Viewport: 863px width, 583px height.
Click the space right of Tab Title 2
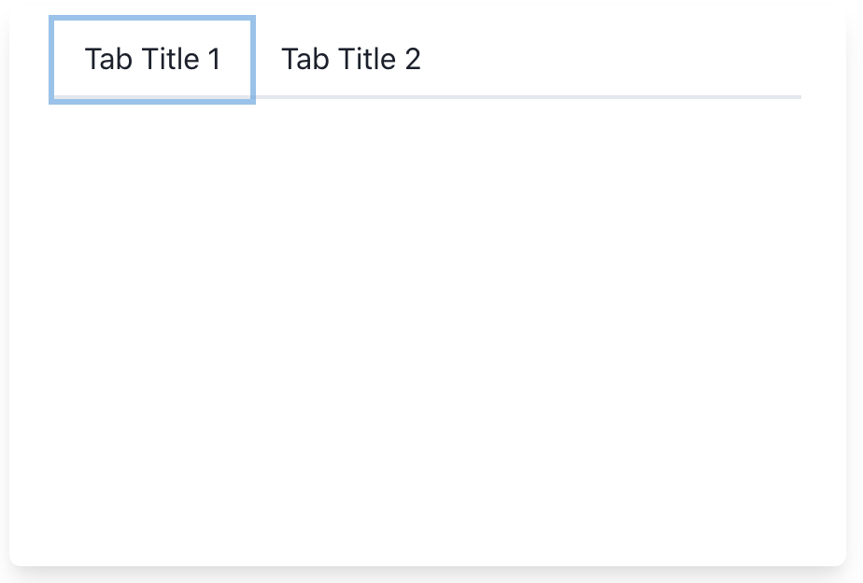click(607, 59)
